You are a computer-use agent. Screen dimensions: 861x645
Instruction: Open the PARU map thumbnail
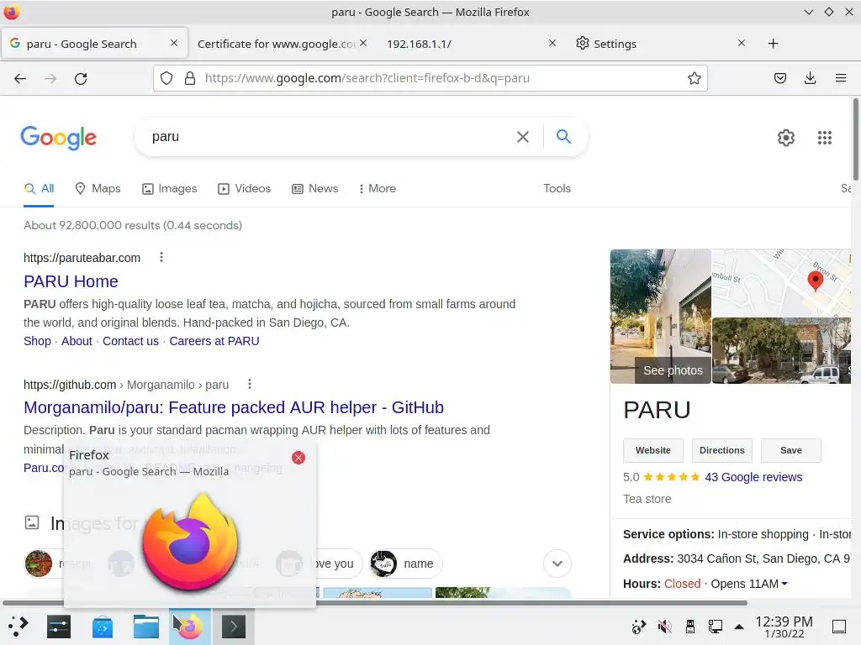[780, 282]
